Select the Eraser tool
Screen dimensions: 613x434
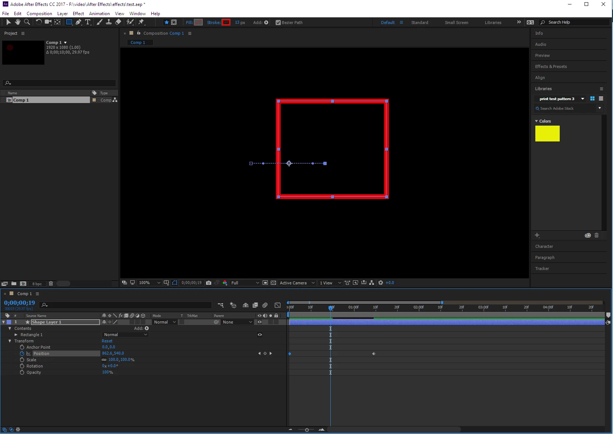click(118, 22)
